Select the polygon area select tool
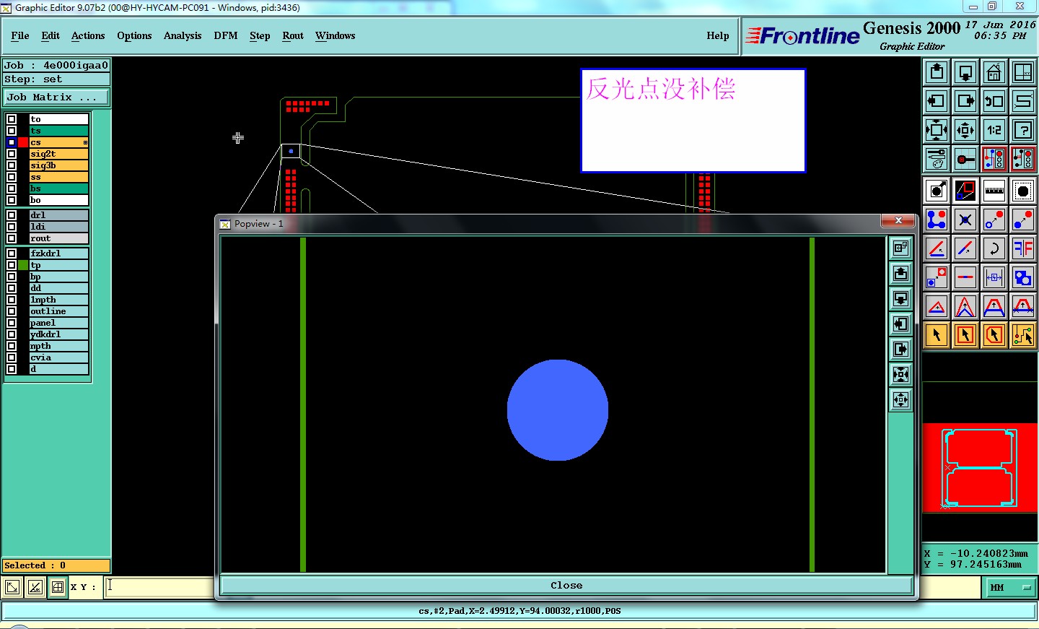The height and width of the screenshot is (629, 1039). 994,335
